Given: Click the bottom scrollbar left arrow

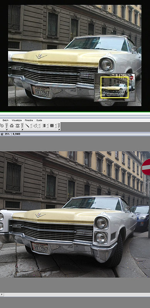Looking at the screenshot, I should click(x=2, y=295).
